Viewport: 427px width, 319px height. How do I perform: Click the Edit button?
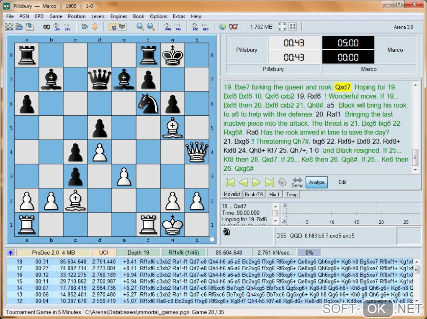(x=342, y=182)
